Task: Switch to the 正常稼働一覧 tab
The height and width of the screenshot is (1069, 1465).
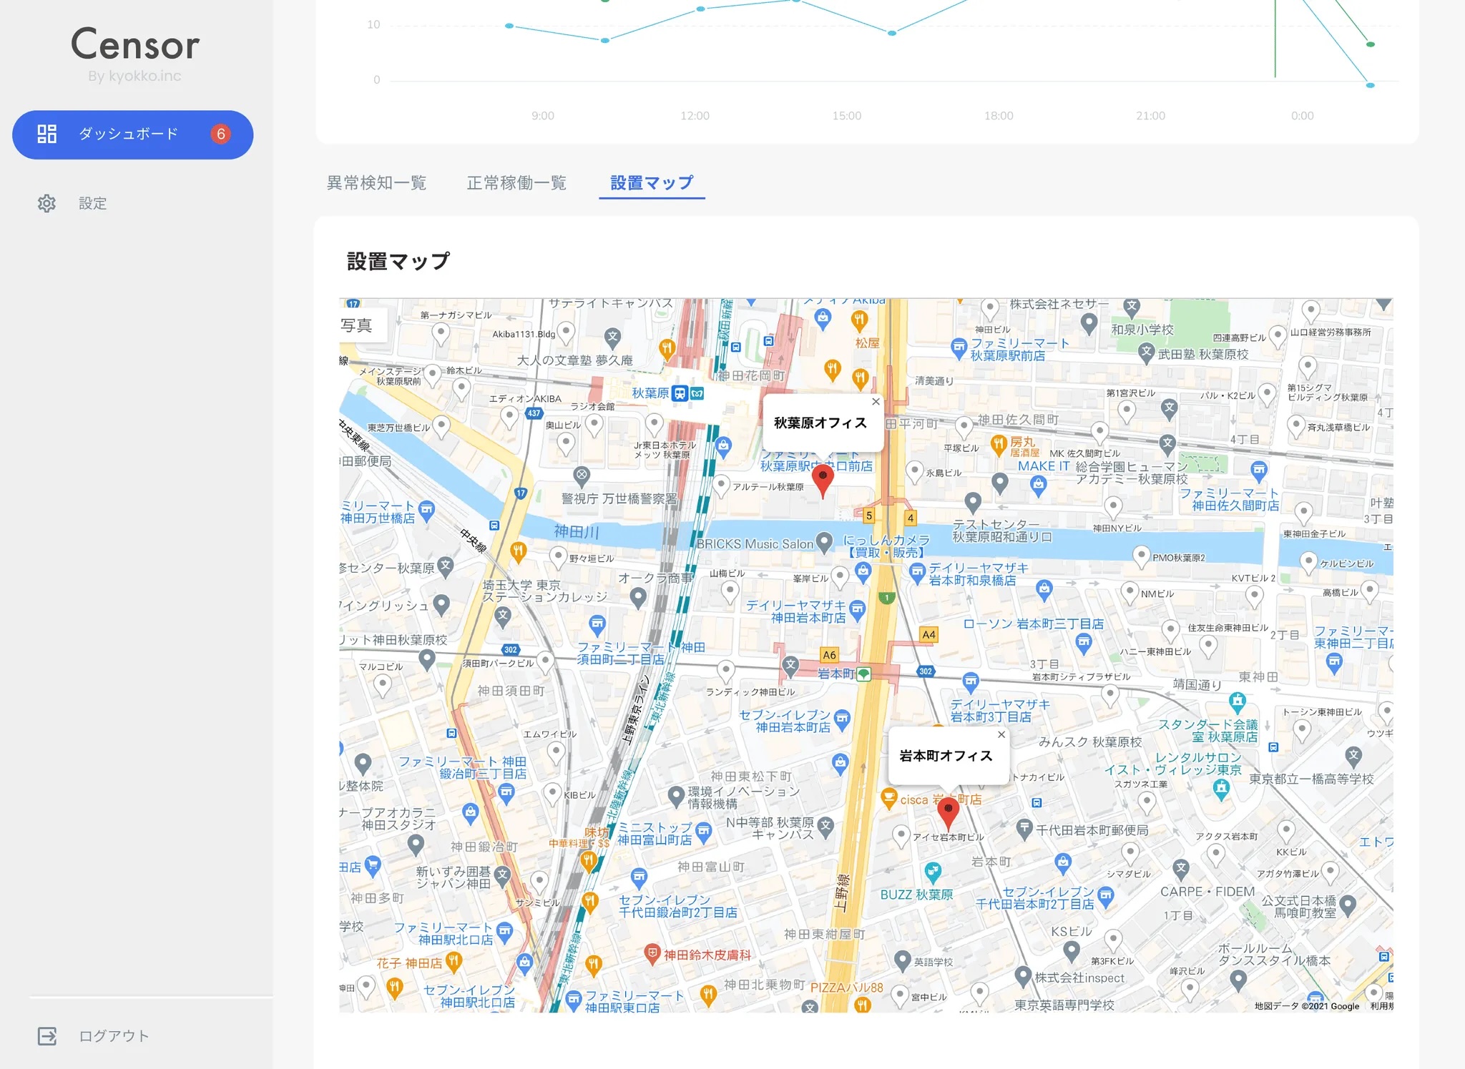Action: [516, 183]
